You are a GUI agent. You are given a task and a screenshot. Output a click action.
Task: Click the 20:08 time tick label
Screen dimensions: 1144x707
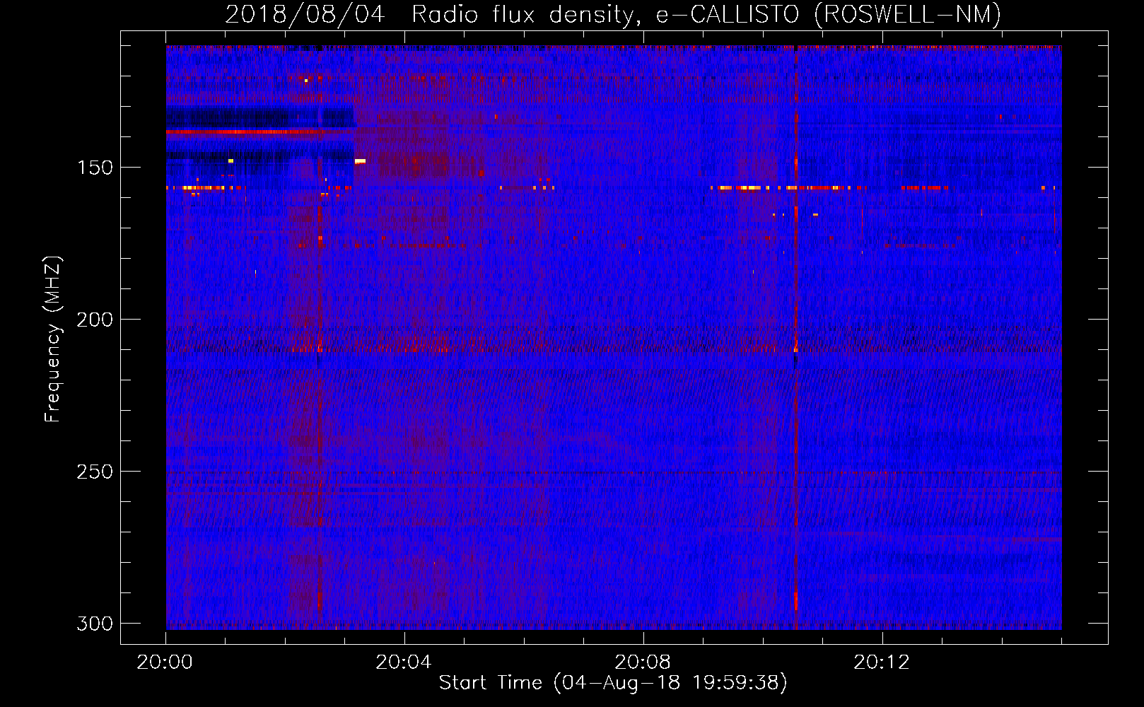[643, 662]
